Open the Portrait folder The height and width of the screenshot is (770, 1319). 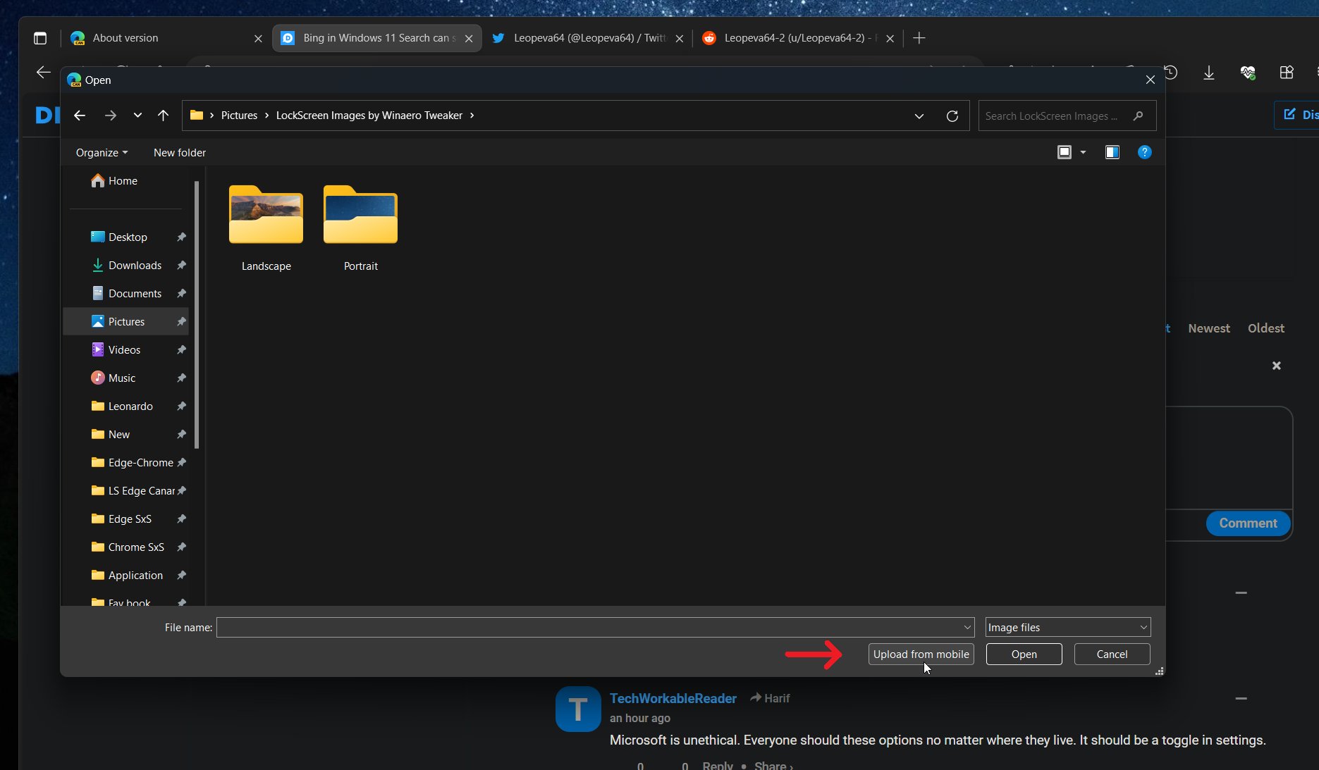coord(361,228)
